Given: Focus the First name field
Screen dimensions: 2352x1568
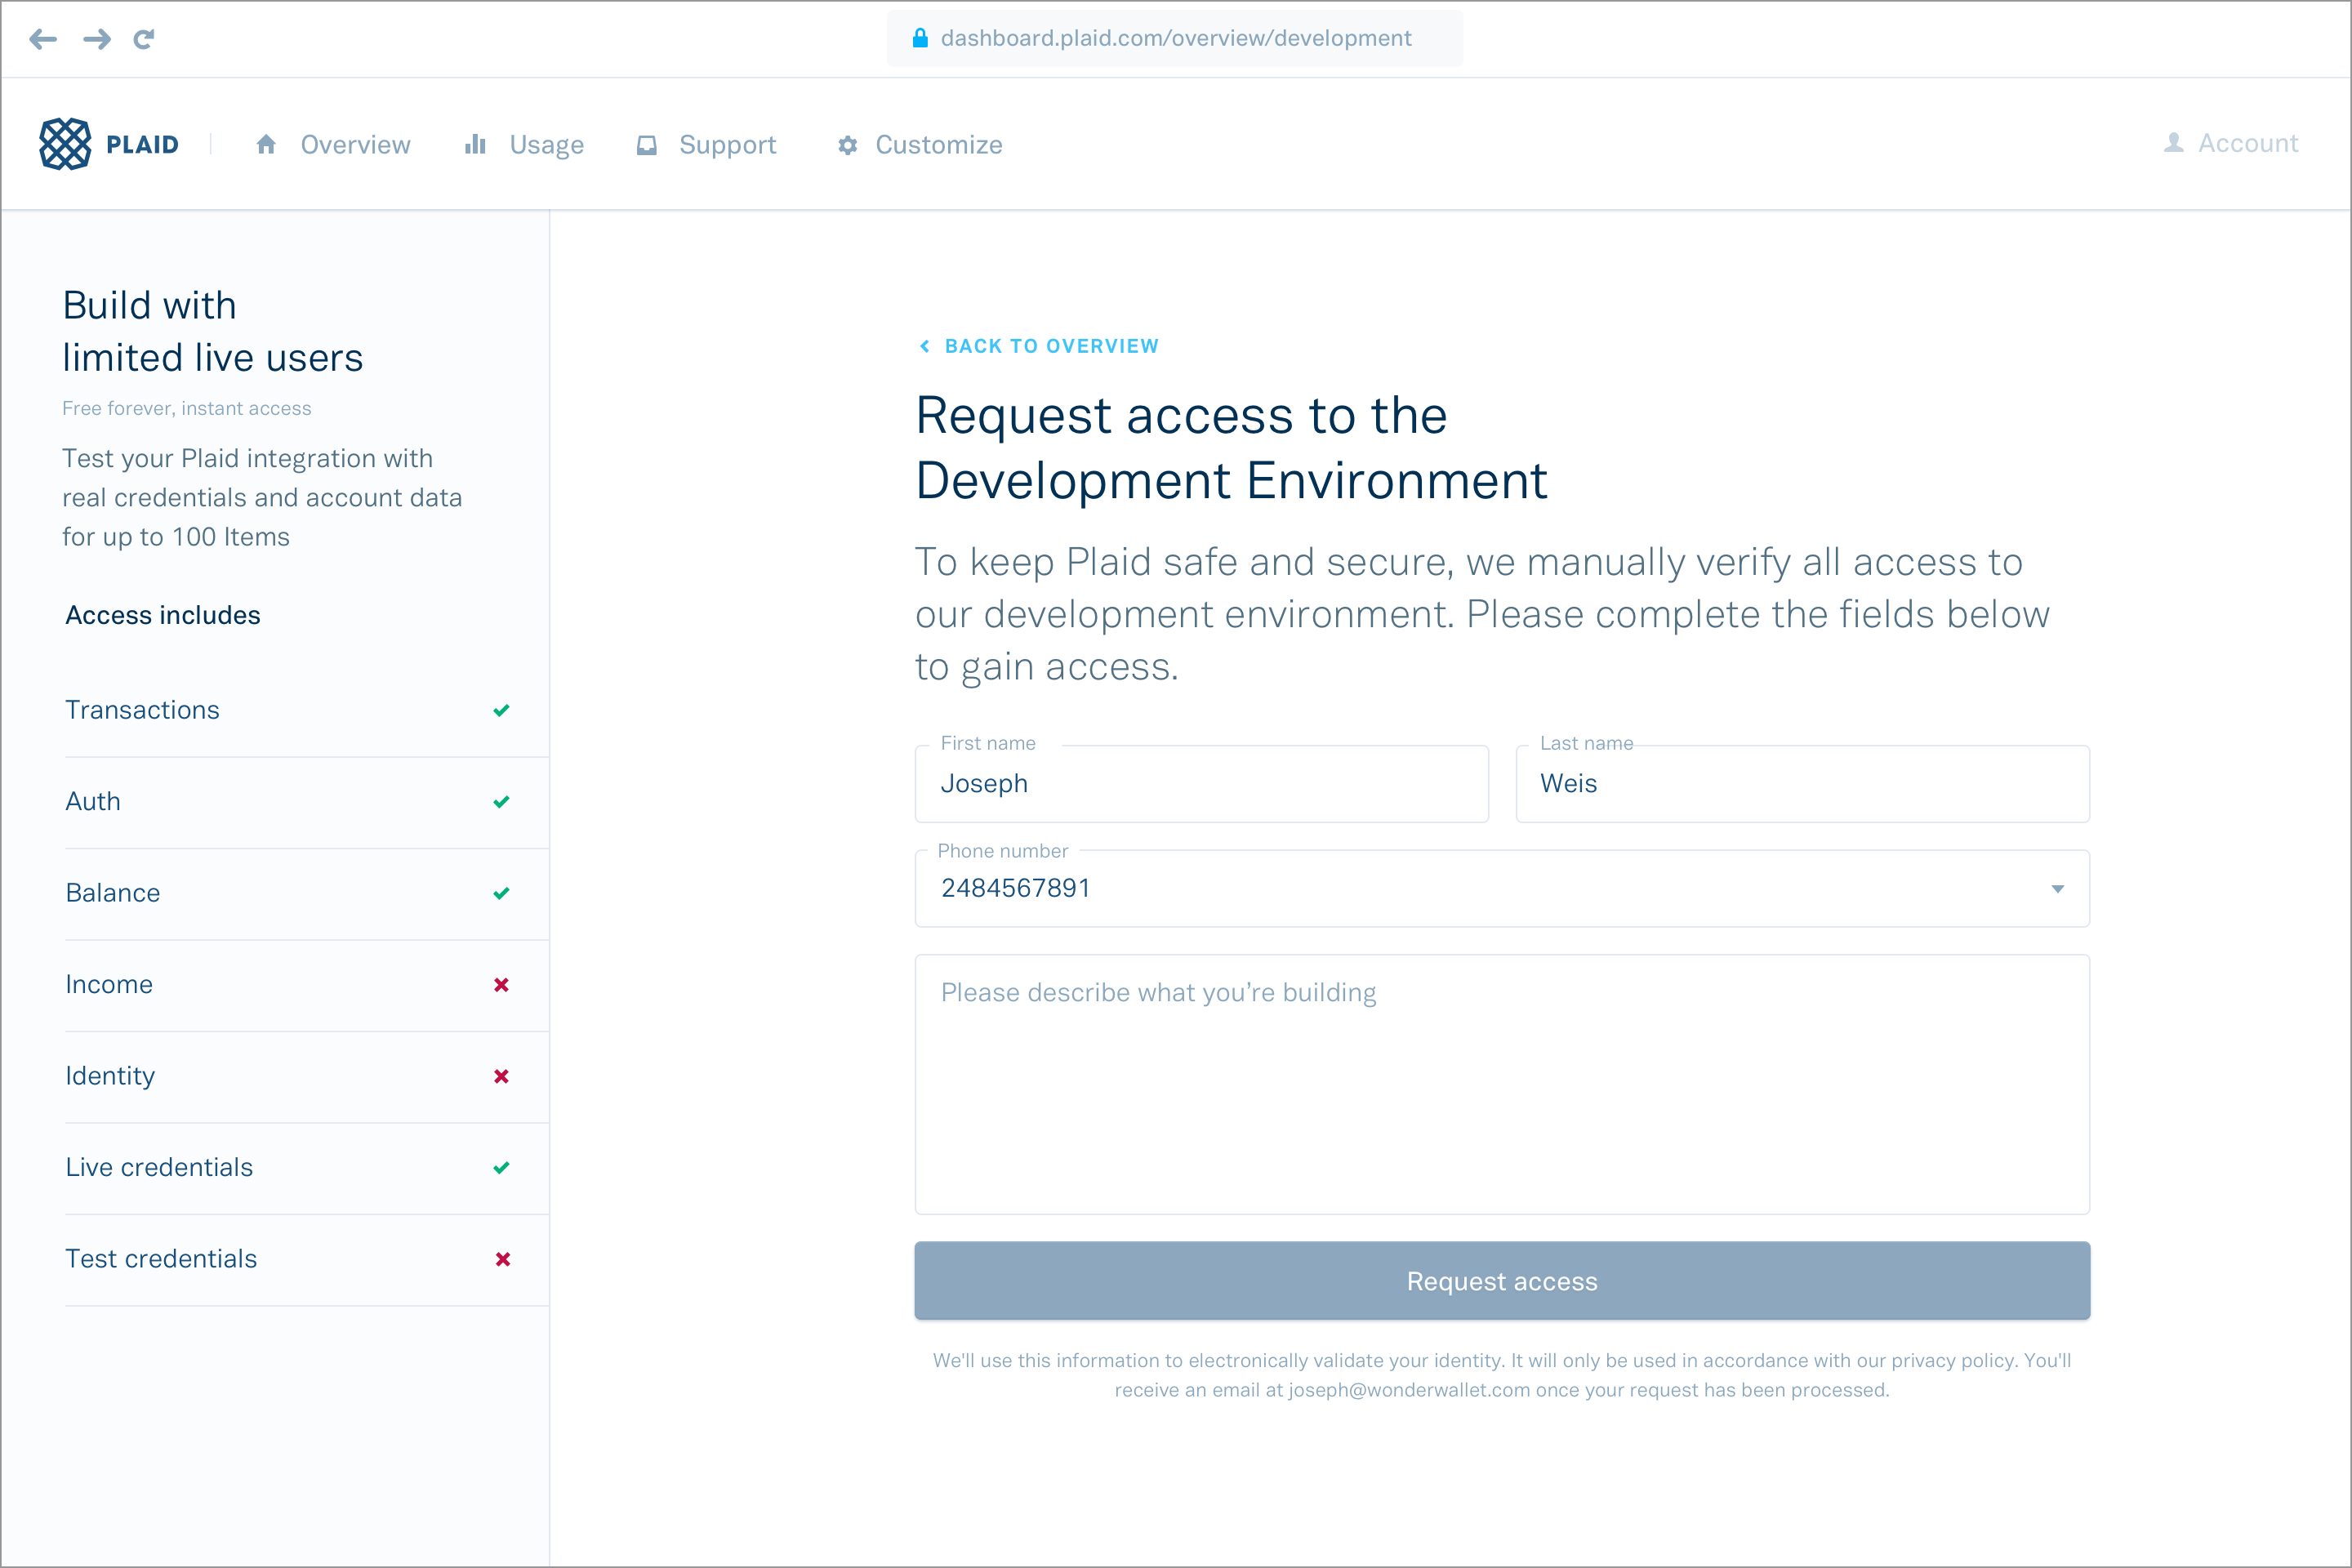Looking at the screenshot, I should (1202, 784).
